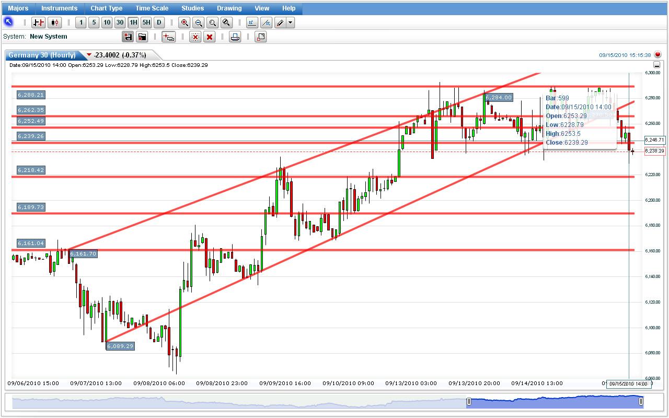
Task: Open the Help menu
Action: 289,8
